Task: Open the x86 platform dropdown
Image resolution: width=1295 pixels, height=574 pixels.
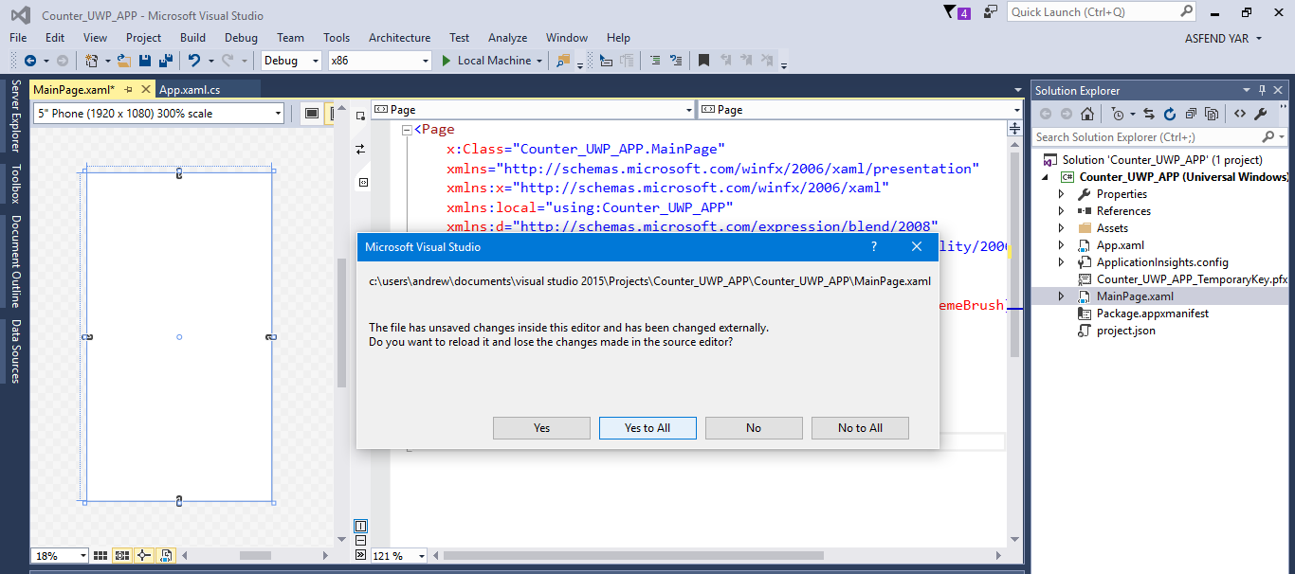Action: point(426,61)
